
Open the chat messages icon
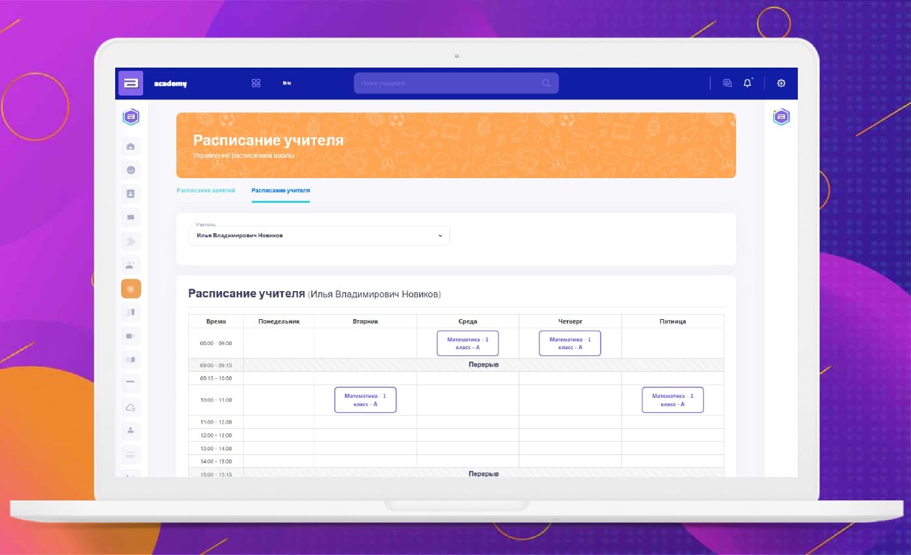[x=727, y=83]
